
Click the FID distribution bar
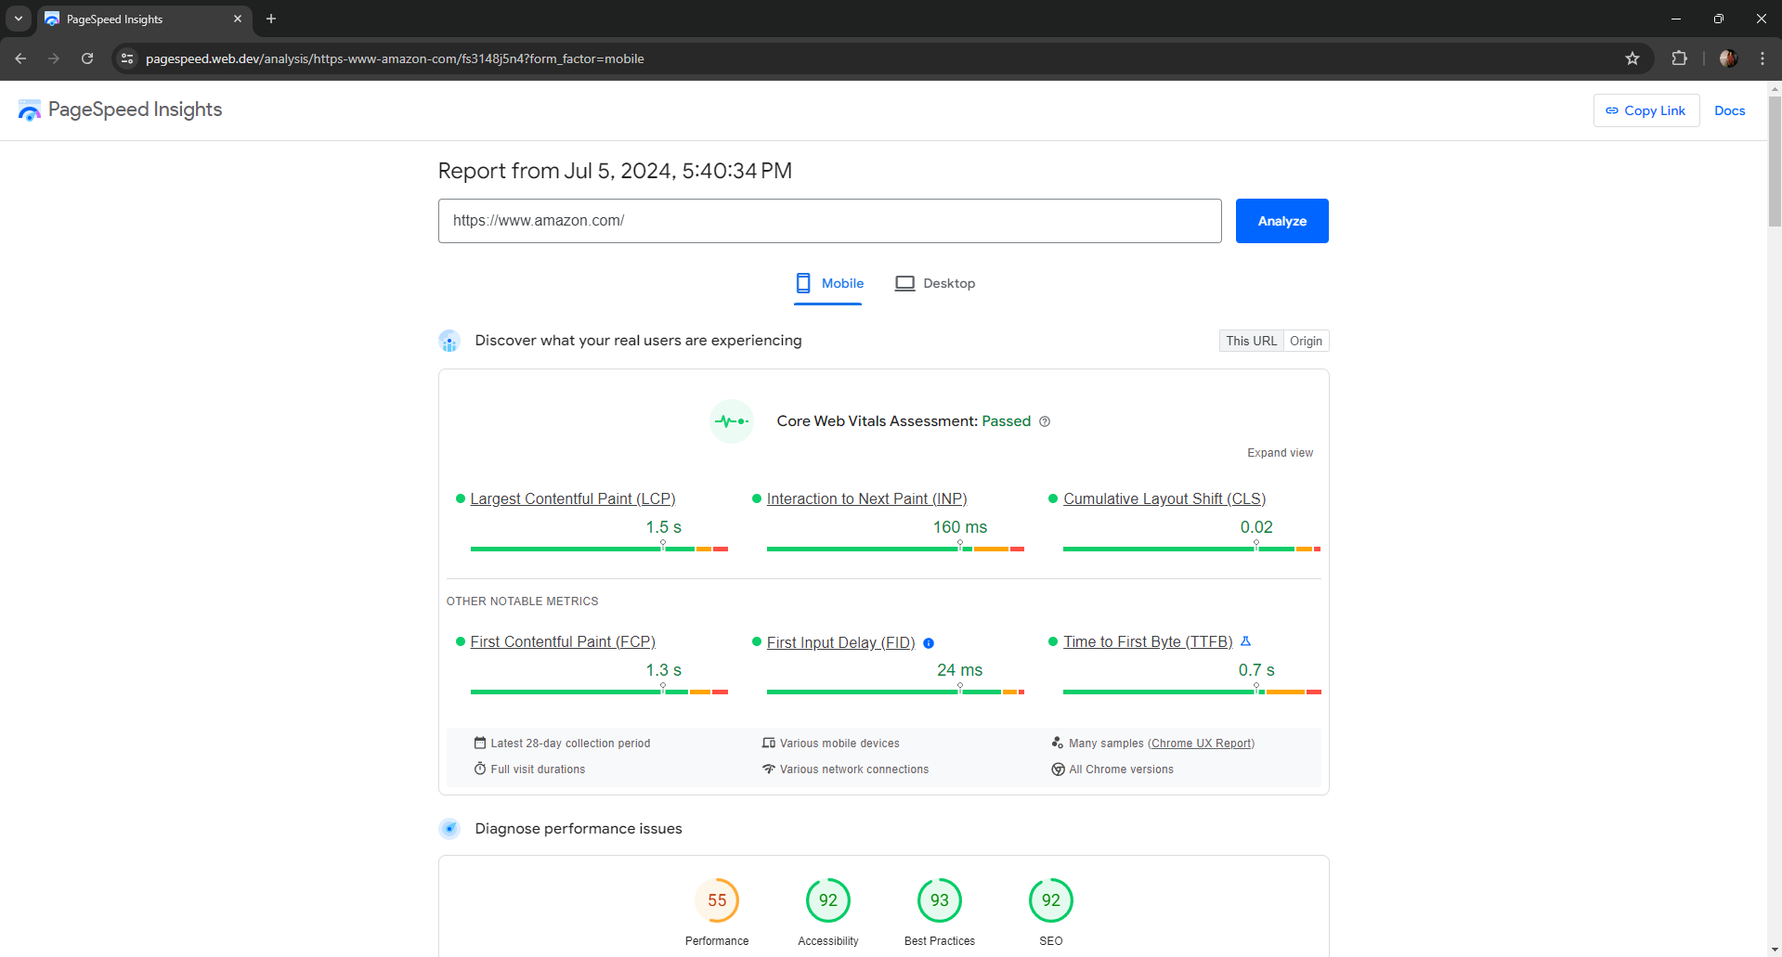895,692
